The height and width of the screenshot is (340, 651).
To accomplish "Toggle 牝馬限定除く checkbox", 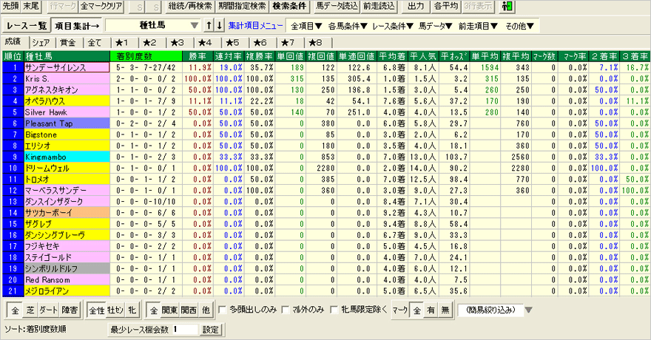I will click(x=334, y=310).
